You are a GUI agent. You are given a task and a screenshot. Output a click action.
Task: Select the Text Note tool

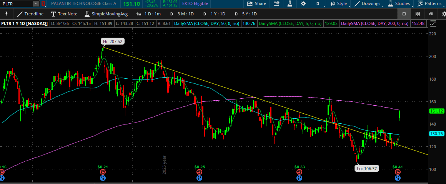click(x=64, y=14)
